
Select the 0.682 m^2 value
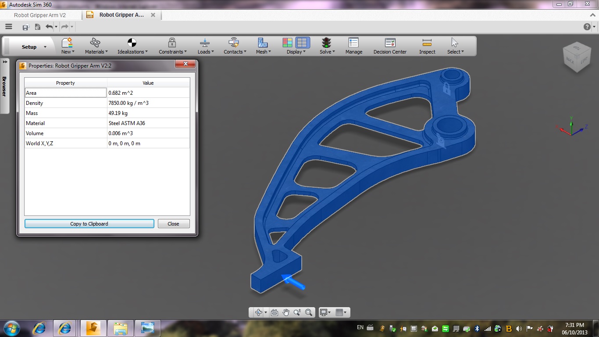pos(148,93)
